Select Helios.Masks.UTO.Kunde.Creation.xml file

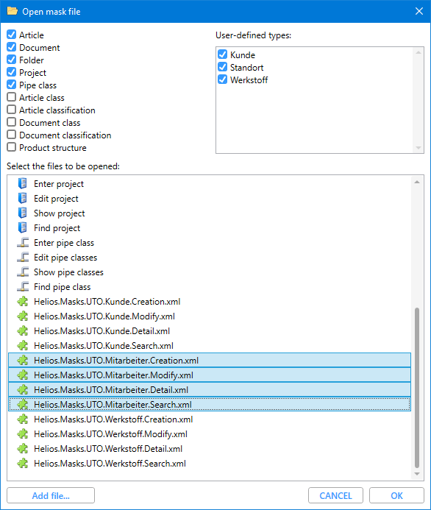pyautogui.click(x=210, y=302)
